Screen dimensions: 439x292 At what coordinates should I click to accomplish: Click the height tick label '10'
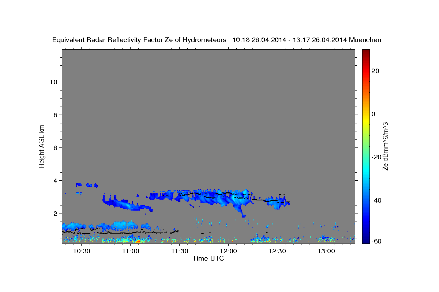click(53, 82)
